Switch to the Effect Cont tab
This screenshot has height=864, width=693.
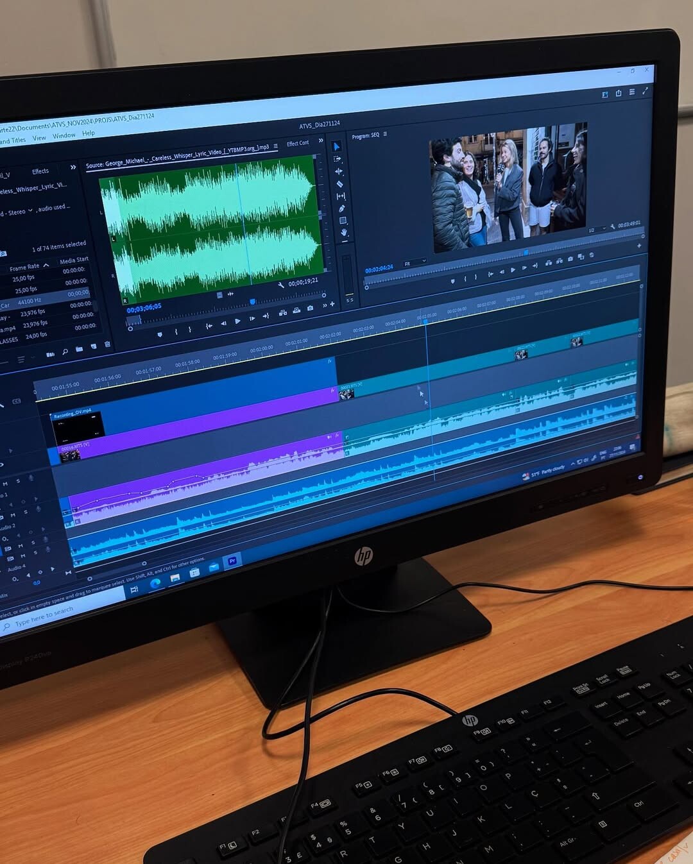pos(298,144)
